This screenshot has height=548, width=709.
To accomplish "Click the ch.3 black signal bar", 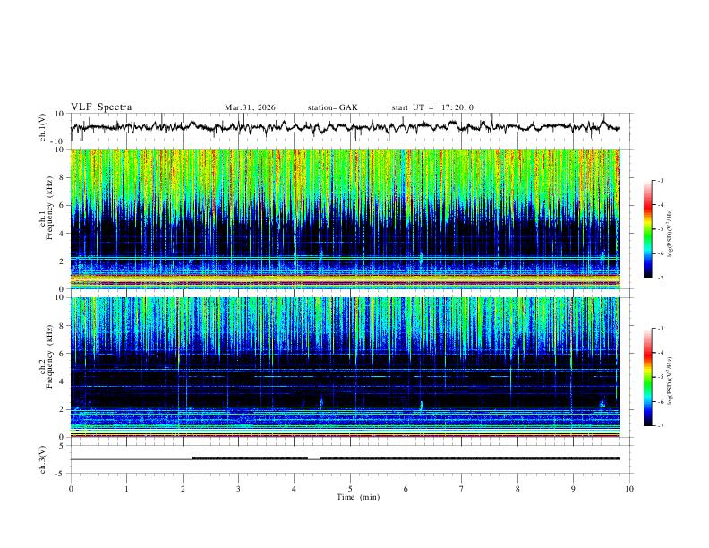I will [x=470, y=458].
